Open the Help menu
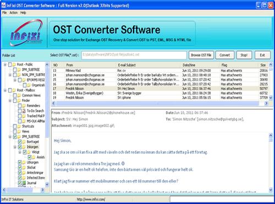275x204 pixels. pos(23,13)
